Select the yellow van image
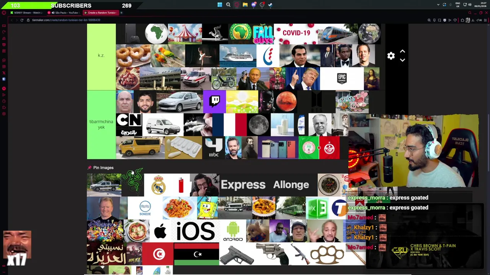The width and height of the screenshot is (490, 275). coord(140,147)
